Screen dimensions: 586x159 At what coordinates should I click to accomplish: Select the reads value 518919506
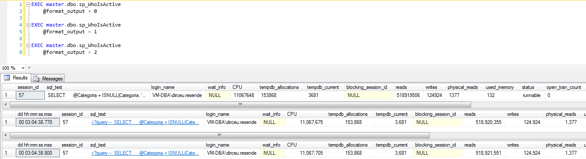pyautogui.click(x=409, y=95)
